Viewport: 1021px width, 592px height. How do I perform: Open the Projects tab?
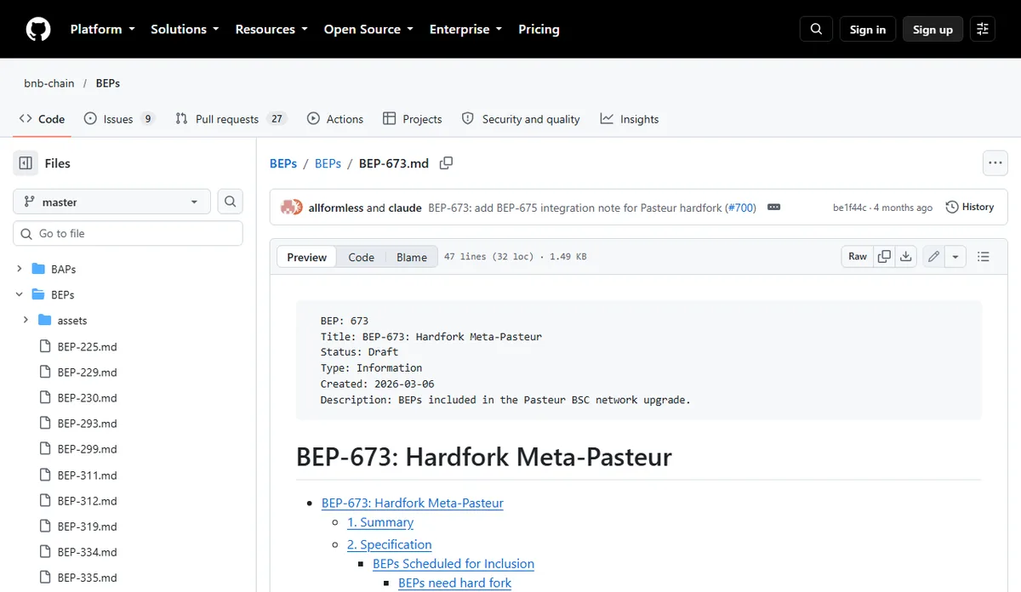click(413, 119)
